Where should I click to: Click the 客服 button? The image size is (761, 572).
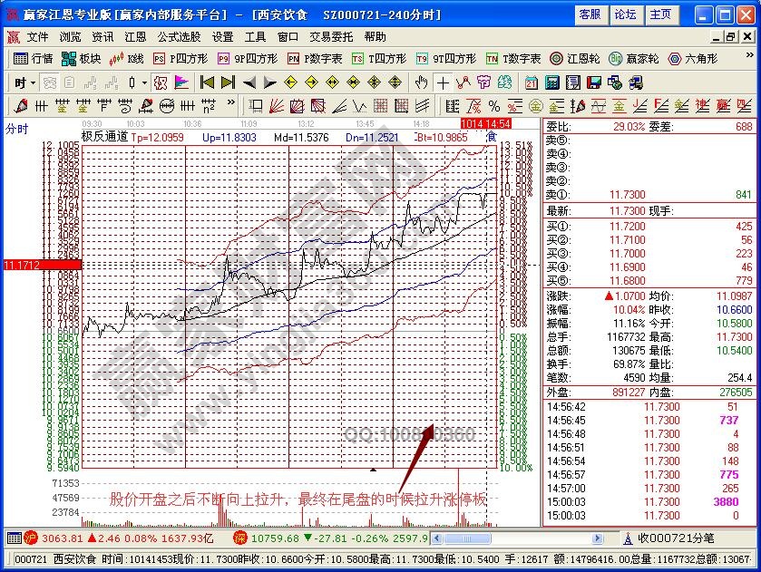click(590, 15)
